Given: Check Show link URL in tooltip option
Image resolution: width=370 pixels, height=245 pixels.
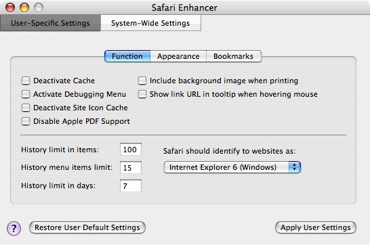Looking at the screenshot, I should [x=142, y=94].
